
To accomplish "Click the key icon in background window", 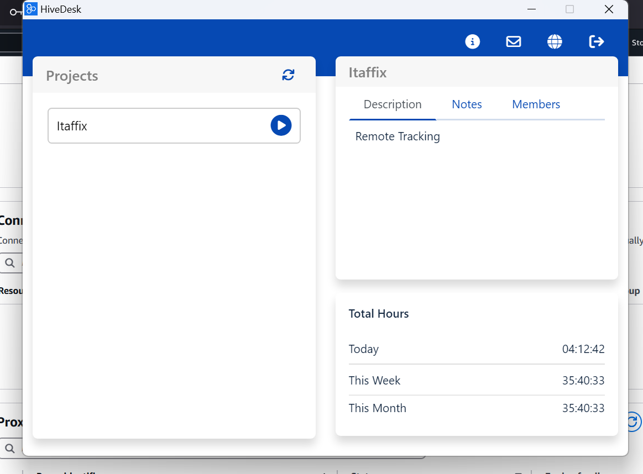I will (x=16, y=12).
